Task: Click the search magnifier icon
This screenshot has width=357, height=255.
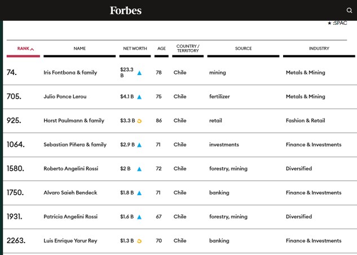Action: 349,10
